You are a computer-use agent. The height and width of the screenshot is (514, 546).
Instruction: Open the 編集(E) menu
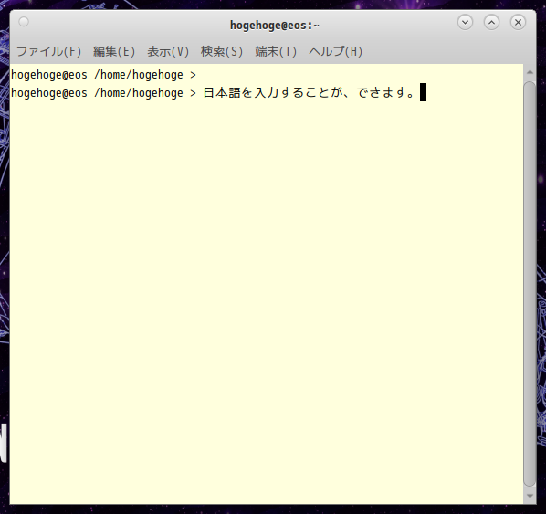click(x=114, y=51)
